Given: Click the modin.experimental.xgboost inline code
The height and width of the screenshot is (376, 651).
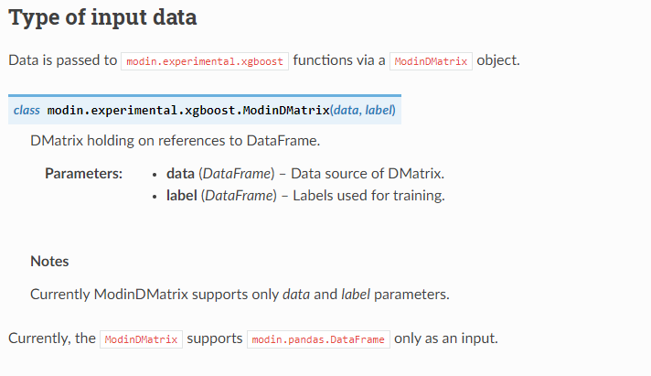Looking at the screenshot, I should click(x=205, y=61).
